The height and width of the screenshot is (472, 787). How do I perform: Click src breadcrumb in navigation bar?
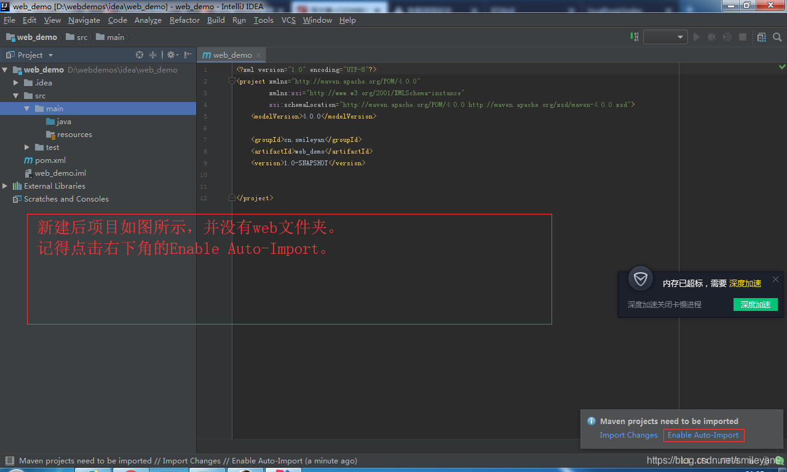[x=77, y=37]
